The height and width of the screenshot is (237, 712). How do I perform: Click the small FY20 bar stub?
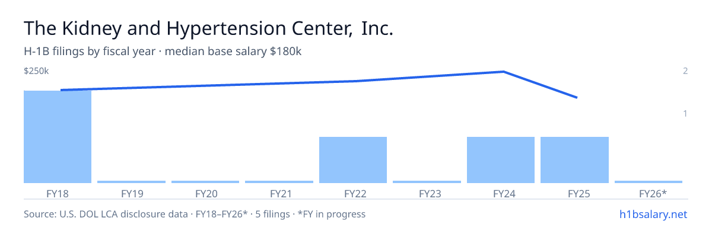pyautogui.click(x=205, y=182)
